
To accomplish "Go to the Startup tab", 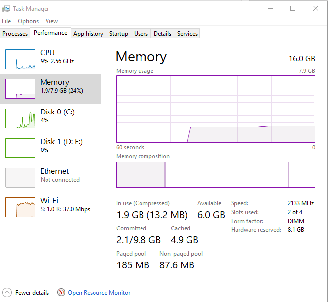I will point(119,34).
